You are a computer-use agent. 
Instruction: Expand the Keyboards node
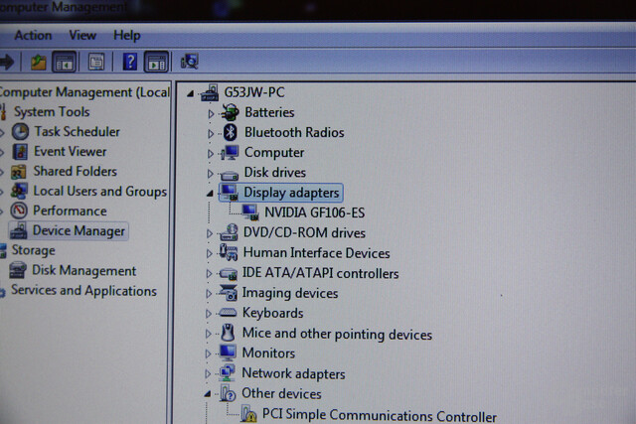tap(209, 314)
